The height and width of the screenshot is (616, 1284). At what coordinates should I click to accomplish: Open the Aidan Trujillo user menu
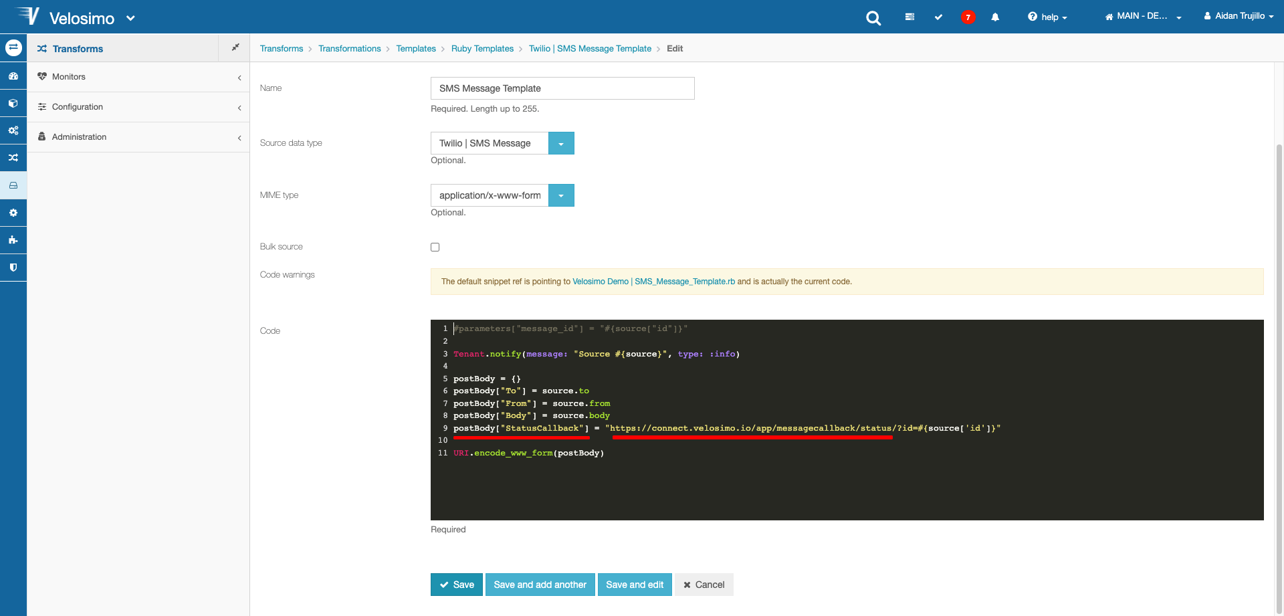pyautogui.click(x=1239, y=16)
